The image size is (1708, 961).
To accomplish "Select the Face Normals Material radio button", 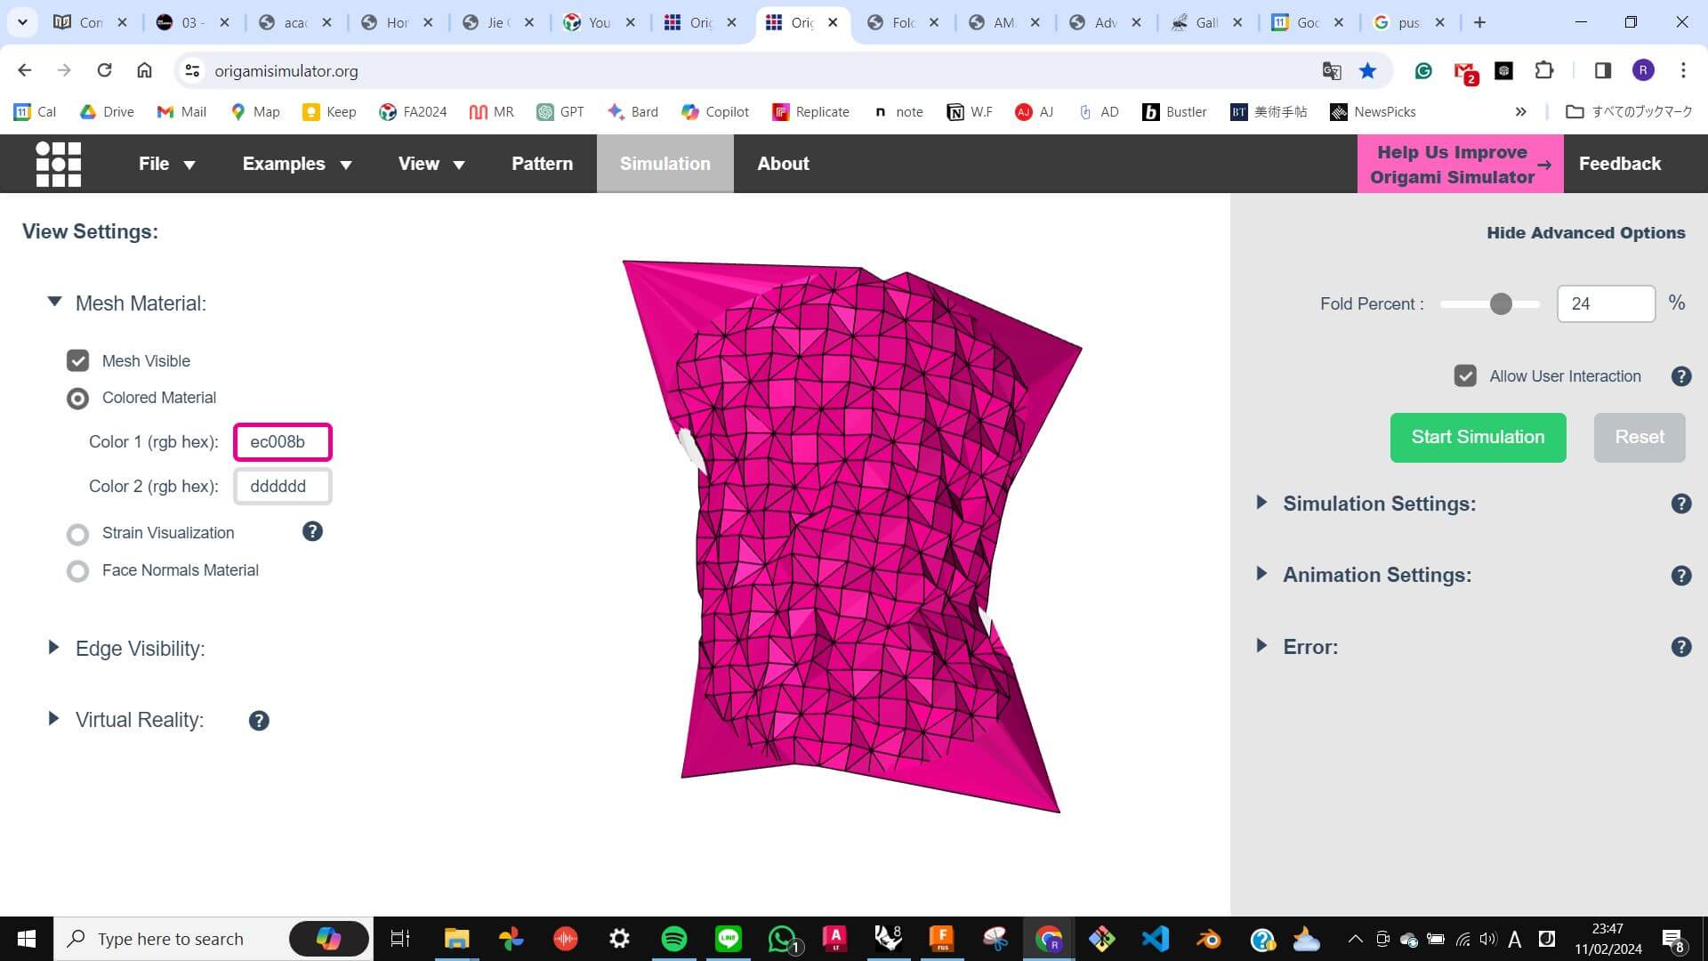I will point(77,571).
